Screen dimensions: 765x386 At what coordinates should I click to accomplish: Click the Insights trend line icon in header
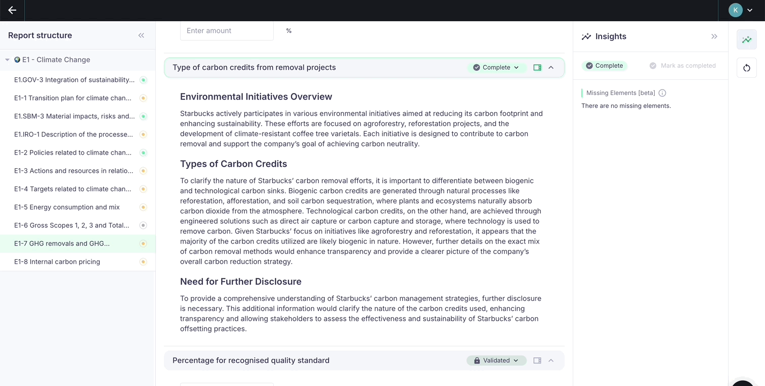tap(586, 36)
